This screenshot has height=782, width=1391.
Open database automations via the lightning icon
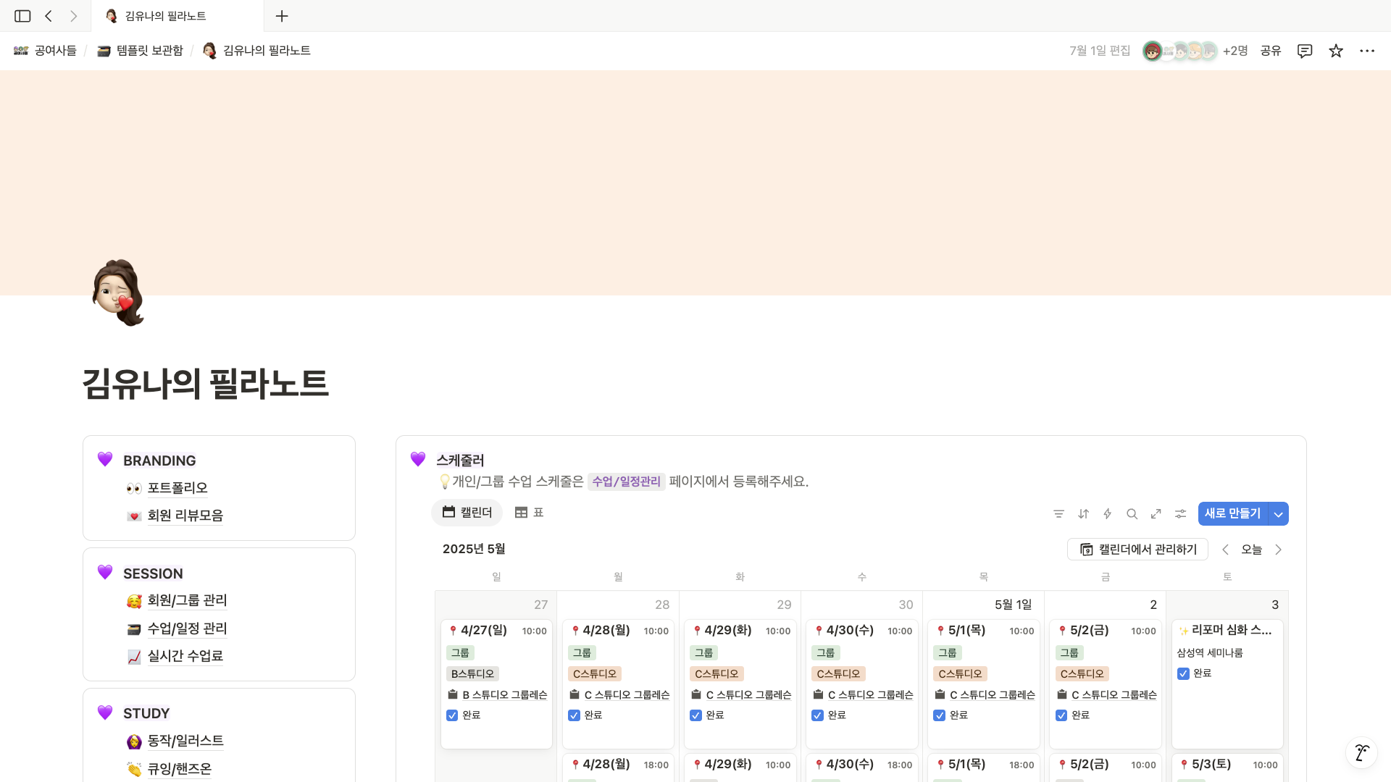click(x=1108, y=514)
